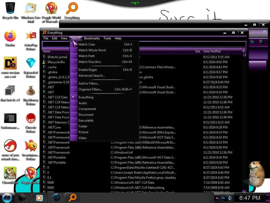
Task: Open the Tools menu
Action: [107, 38]
